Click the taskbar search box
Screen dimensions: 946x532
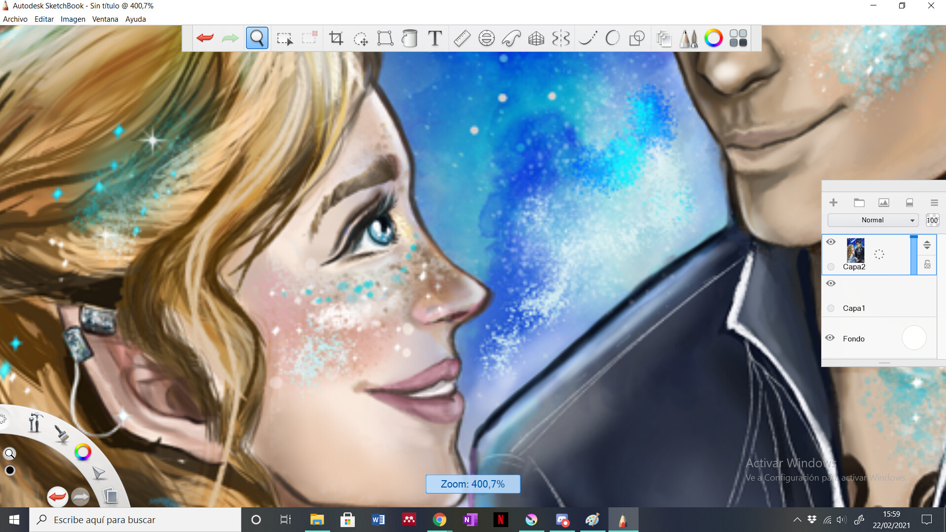click(135, 520)
